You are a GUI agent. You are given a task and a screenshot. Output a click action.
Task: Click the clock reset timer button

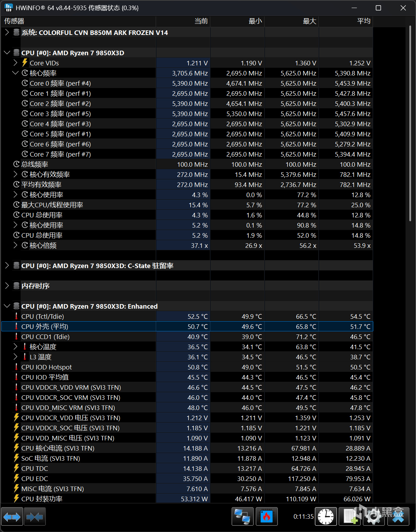(326, 517)
